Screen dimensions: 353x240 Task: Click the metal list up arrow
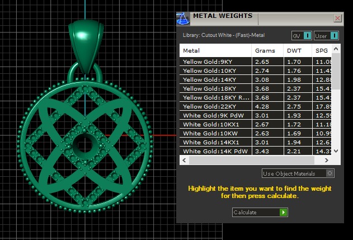click(x=336, y=49)
